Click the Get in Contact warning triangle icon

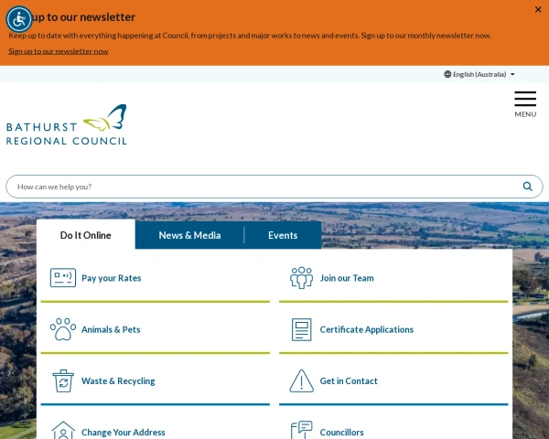[x=301, y=380]
